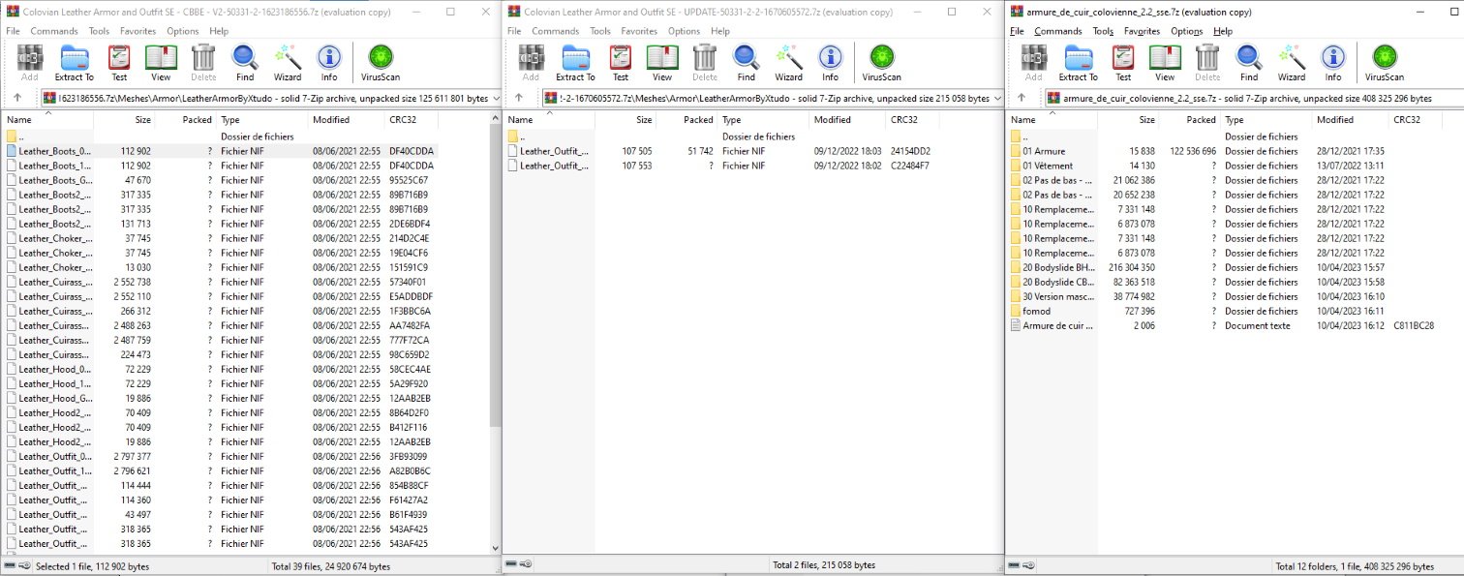The width and height of the screenshot is (1464, 576).
Task: Open Wizard in CBBE window
Action: pyautogui.click(x=288, y=63)
